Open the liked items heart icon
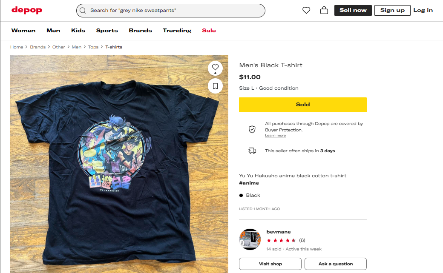The image size is (443, 273). click(x=306, y=10)
